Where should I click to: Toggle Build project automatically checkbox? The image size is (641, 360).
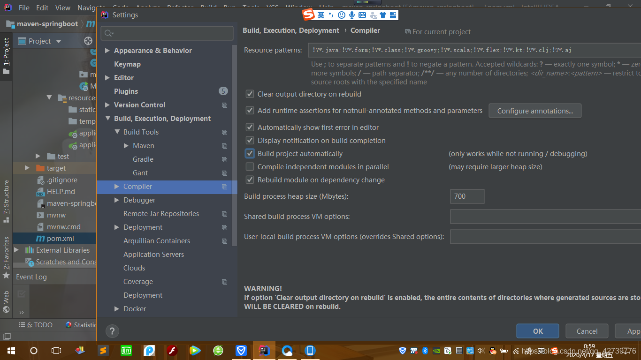point(250,153)
